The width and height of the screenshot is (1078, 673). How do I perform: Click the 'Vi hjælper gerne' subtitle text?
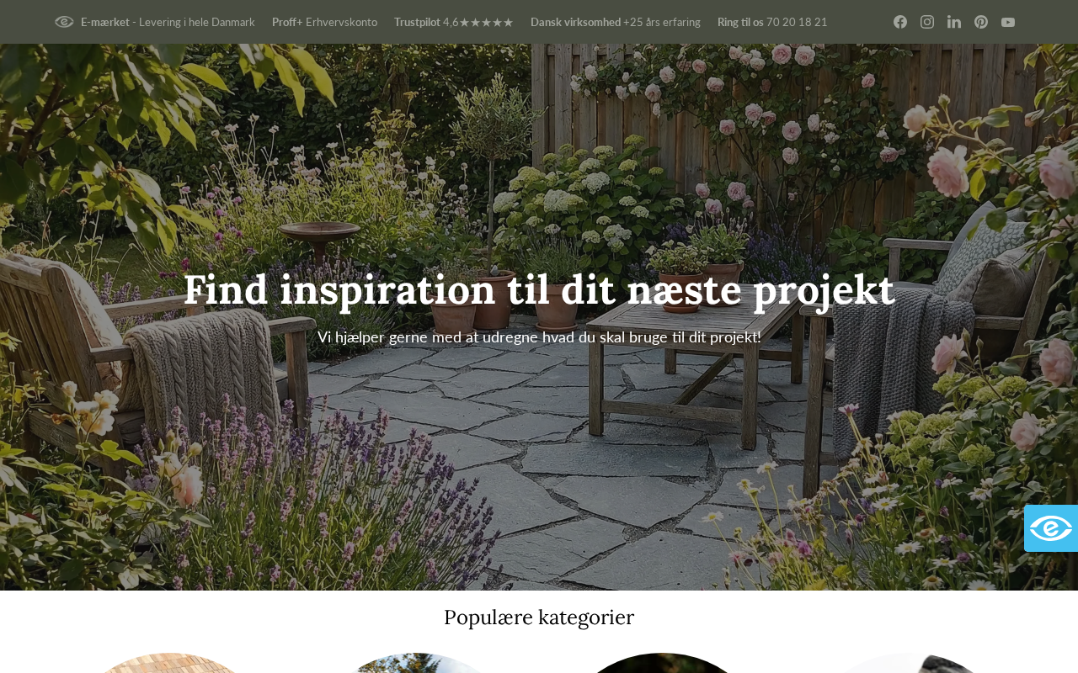pos(539,336)
